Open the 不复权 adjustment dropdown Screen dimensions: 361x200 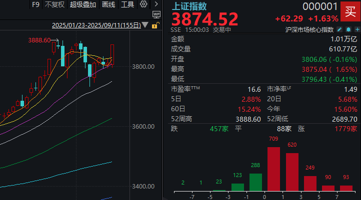54,4
